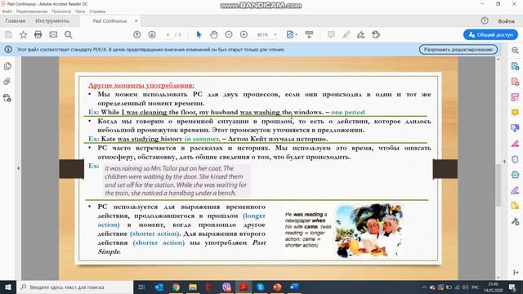
Task: Select the arrow selection tool
Action: coord(199,34)
